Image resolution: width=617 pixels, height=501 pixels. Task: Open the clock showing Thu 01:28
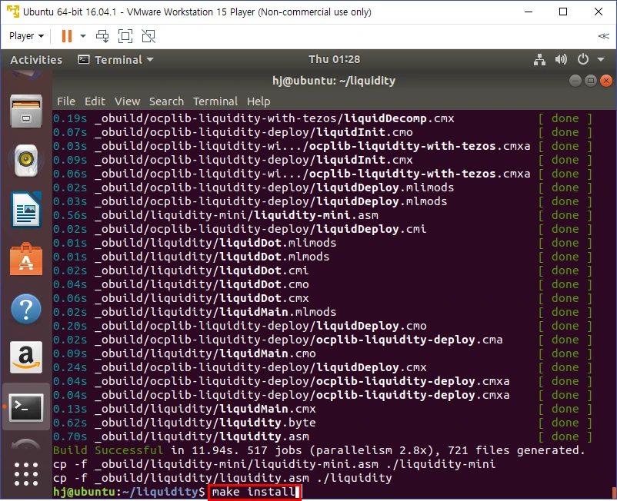pos(334,59)
